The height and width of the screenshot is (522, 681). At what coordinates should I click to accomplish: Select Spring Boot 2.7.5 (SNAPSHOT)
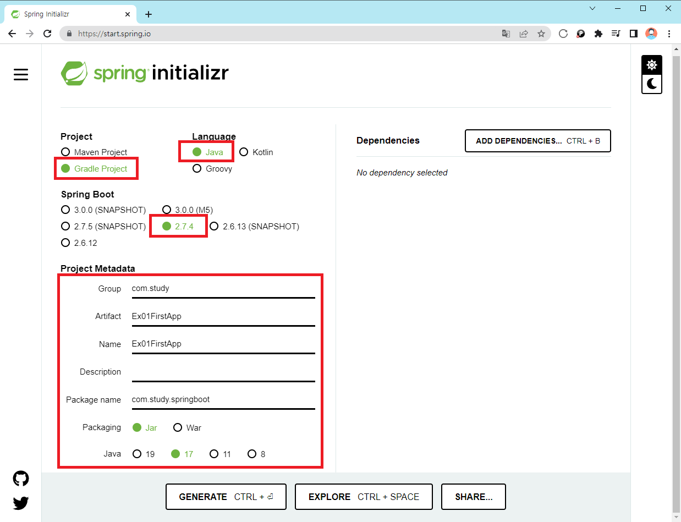(103, 226)
